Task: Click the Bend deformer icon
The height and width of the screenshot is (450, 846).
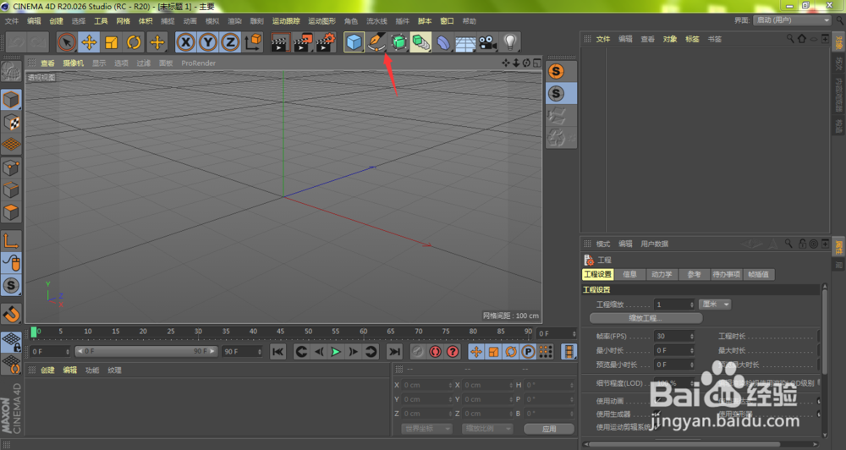Action: pyautogui.click(x=443, y=42)
